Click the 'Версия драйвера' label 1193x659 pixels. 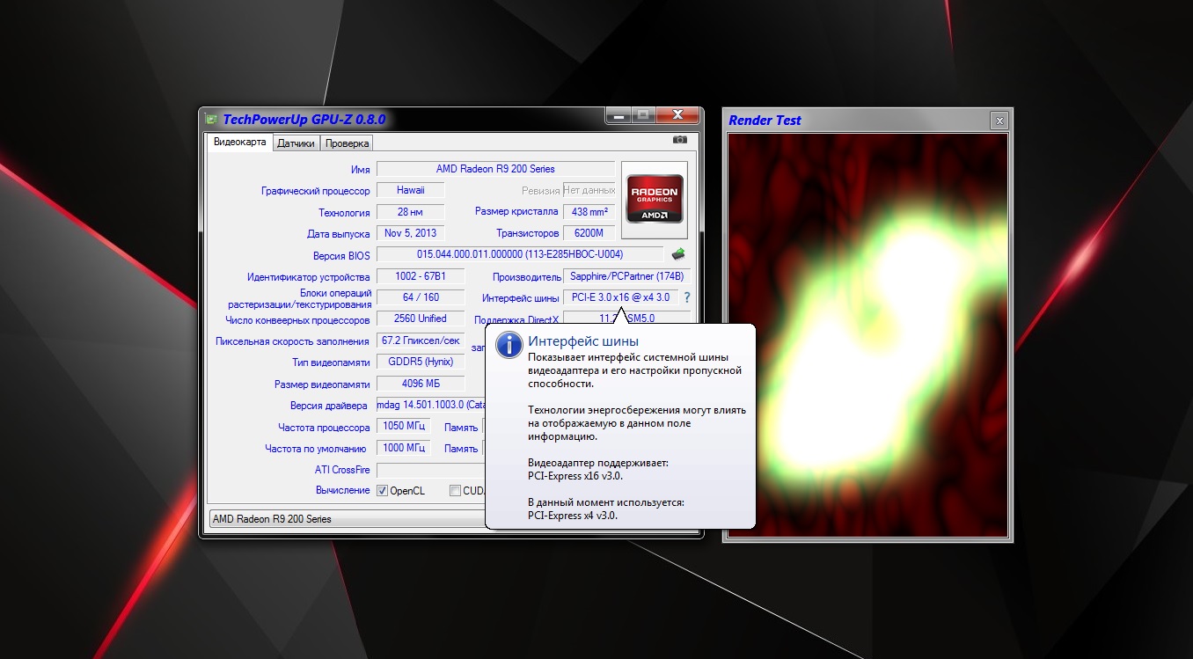(x=329, y=406)
